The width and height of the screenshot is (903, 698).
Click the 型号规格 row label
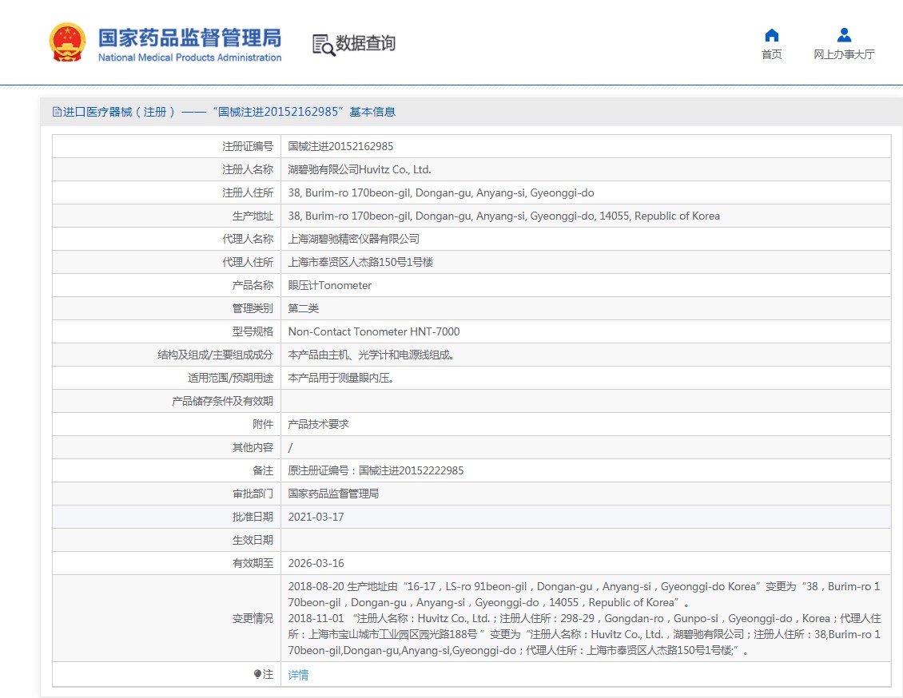(253, 331)
